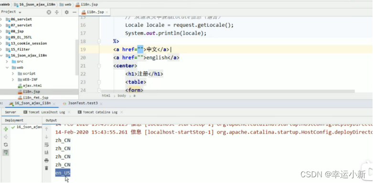Click the html breadcrumb below editor
Image resolution: width=373 pixels, height=183 pixels.
tap(106, 96)
